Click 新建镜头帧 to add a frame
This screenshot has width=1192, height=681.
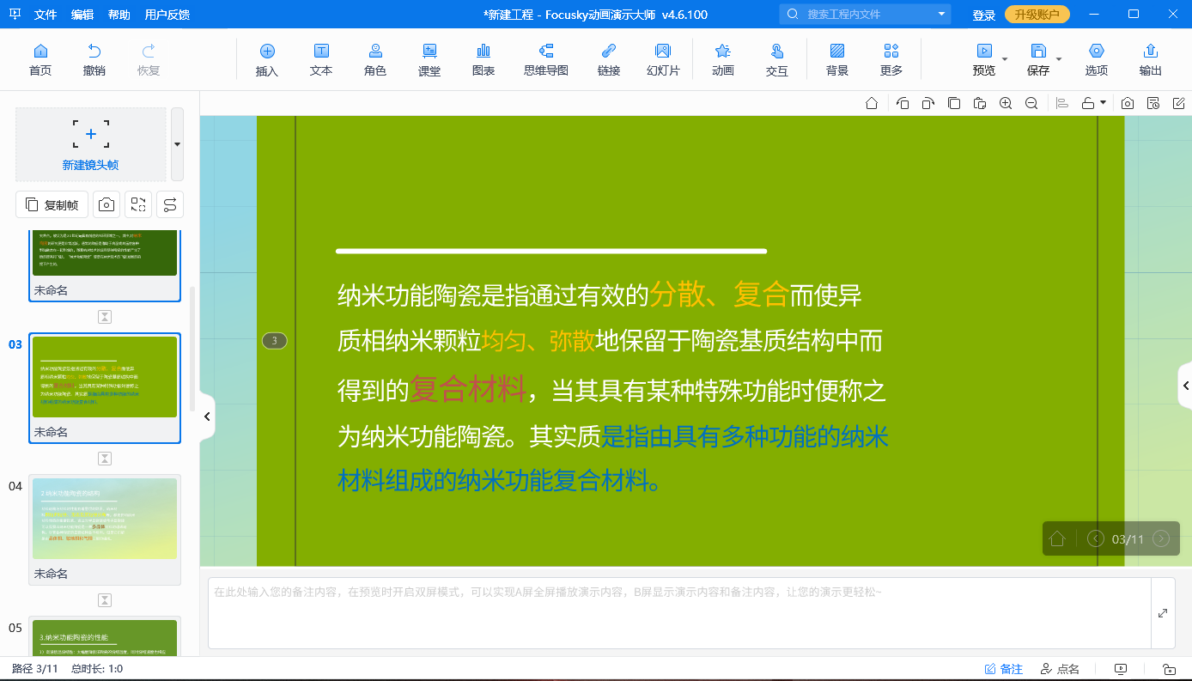[91, 144]
